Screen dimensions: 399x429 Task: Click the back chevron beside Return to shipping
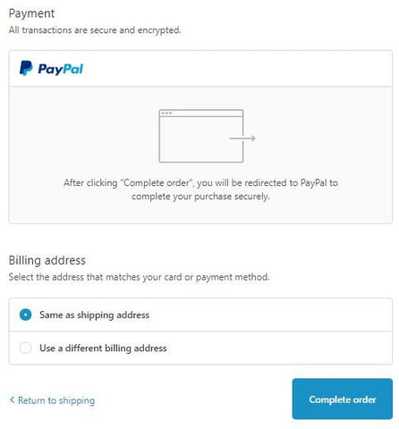coord(12,400)
